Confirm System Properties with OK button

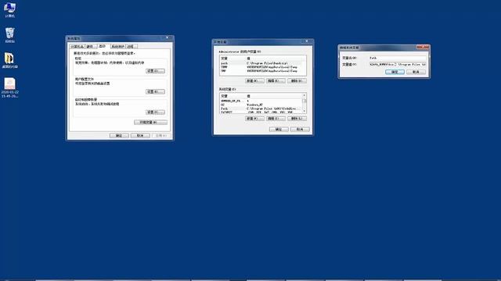[x=119, y=136]
